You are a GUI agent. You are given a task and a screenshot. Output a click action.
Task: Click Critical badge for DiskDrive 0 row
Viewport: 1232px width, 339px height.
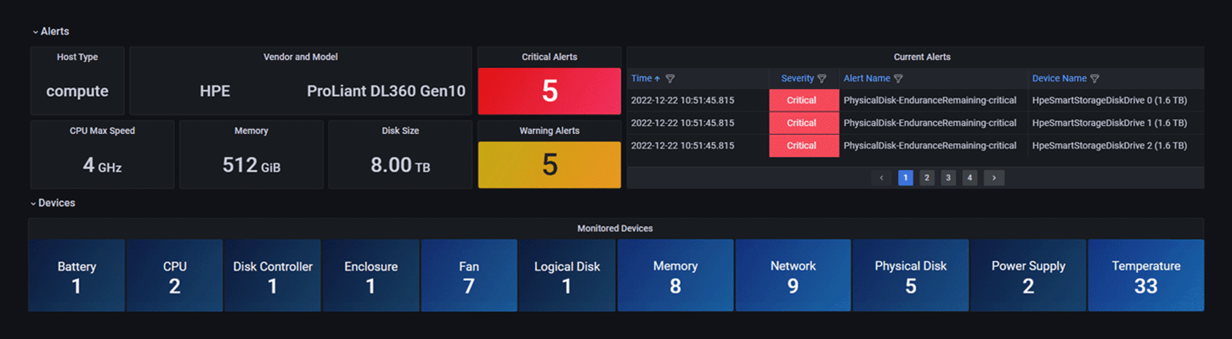point(803,100)
